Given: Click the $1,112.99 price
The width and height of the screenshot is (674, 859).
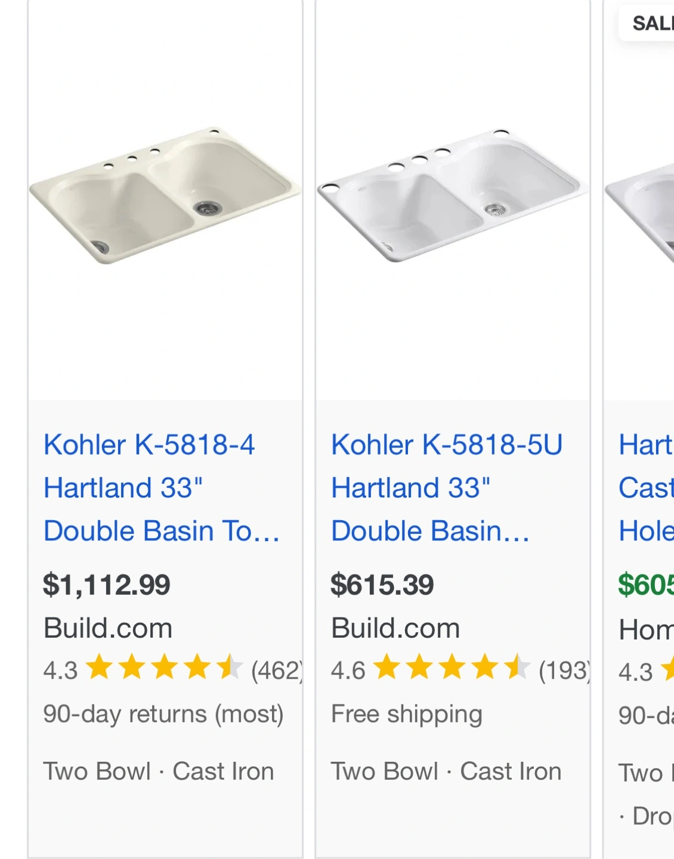Looking at the screenshot, I should [107, 585].
